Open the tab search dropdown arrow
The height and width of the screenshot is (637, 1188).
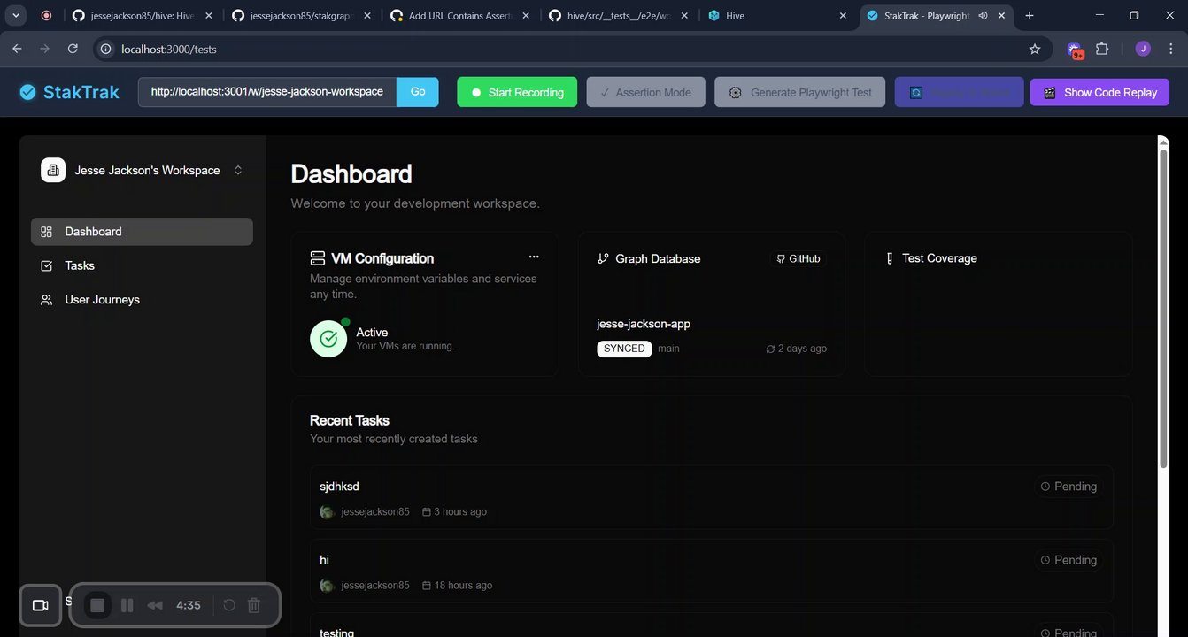pos(16,16)
